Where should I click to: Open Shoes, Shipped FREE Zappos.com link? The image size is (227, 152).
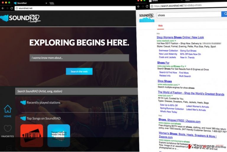click(179, 120)
